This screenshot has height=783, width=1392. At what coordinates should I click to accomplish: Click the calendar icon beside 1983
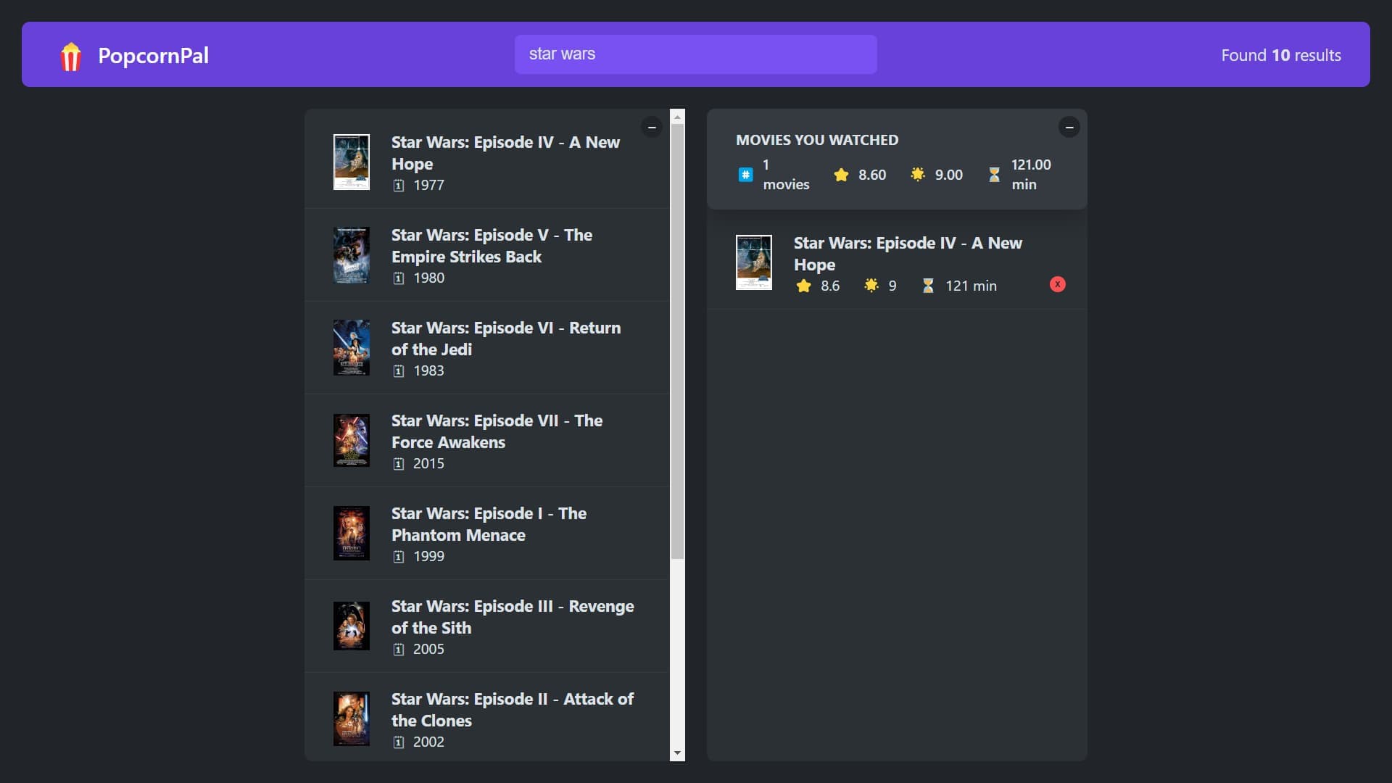(399, 371)
